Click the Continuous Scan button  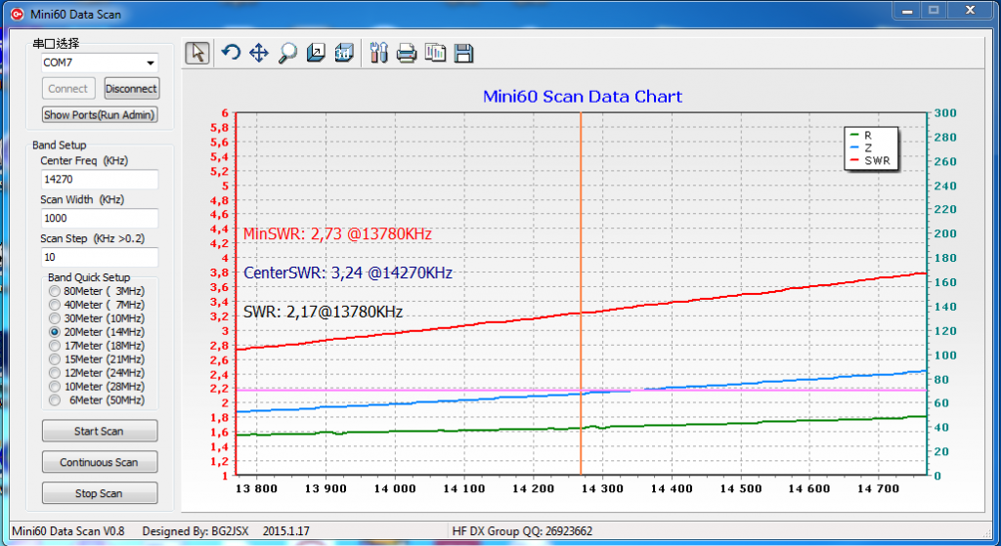100,462
